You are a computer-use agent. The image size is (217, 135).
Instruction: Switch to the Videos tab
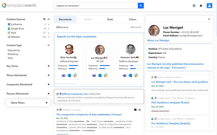(x=133, y=19)
